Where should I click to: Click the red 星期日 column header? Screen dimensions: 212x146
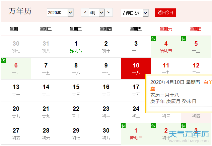196,29
